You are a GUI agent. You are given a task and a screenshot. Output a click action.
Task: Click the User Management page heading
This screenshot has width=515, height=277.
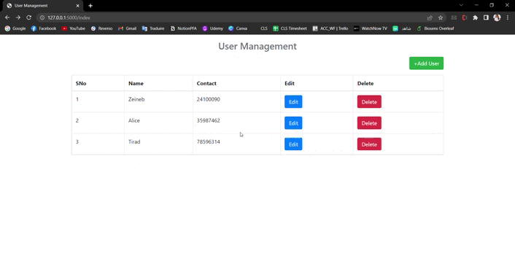tap(257, 46)
